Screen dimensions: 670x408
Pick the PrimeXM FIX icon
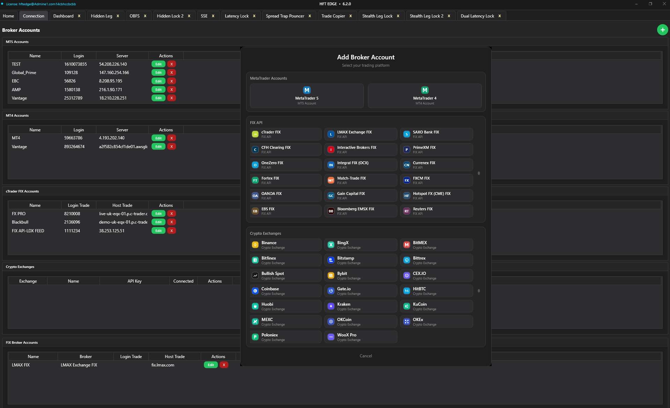[407, 150]
